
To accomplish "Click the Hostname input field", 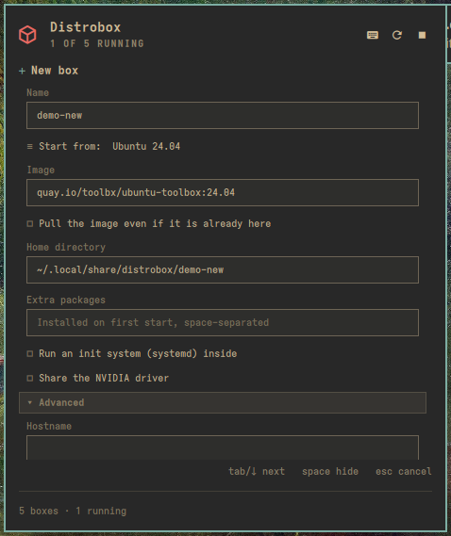I will pyautogui.click(x=223, y=447).
